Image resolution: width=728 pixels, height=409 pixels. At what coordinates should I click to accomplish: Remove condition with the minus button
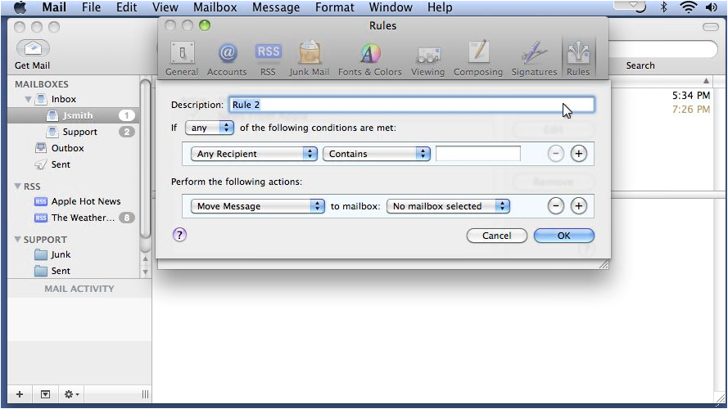(556, 154)
